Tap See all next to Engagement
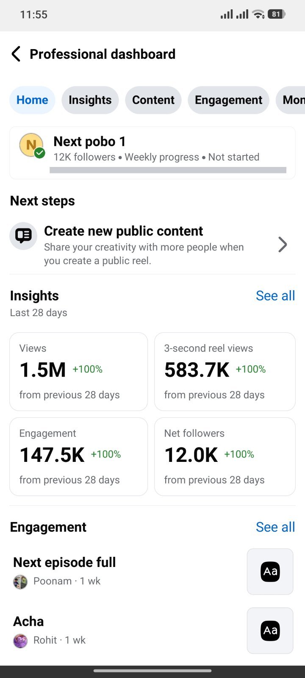 point(275,527)
